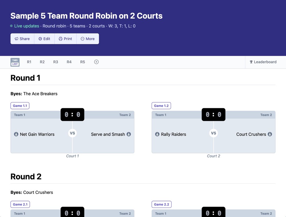
Task: Select the R4 tab
Action: 69,62
